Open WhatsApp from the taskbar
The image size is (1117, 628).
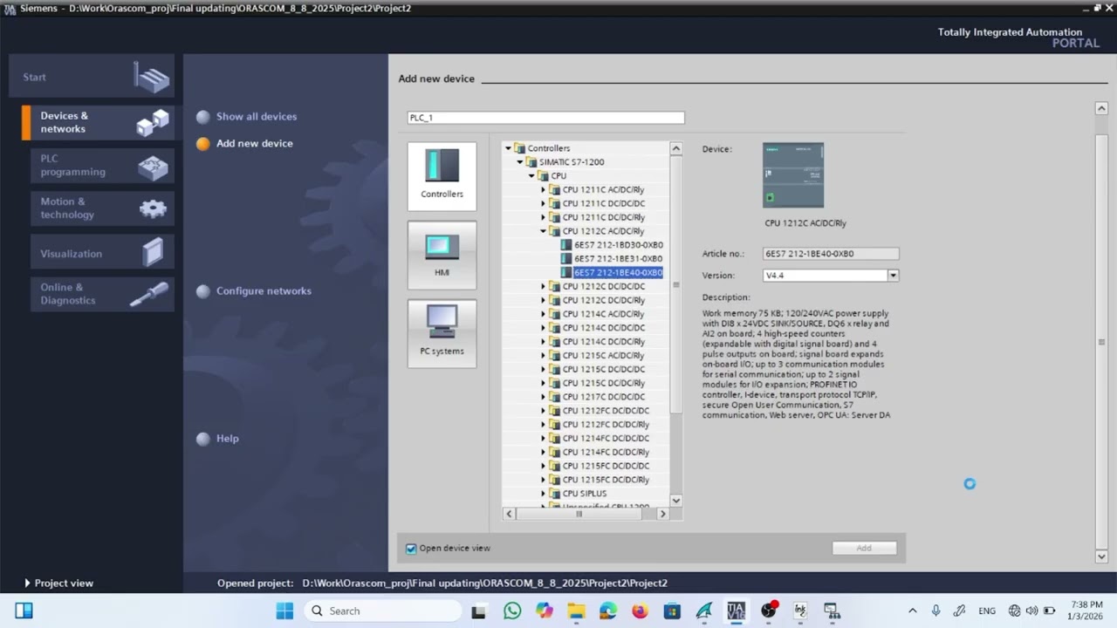point(512,611)
